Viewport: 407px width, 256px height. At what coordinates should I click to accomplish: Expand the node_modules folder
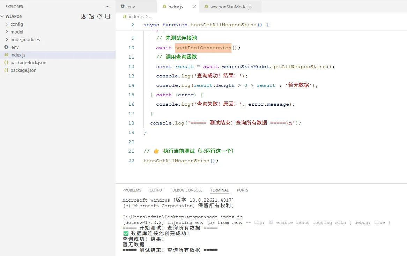pyautogui.click(x=7, y=39)
